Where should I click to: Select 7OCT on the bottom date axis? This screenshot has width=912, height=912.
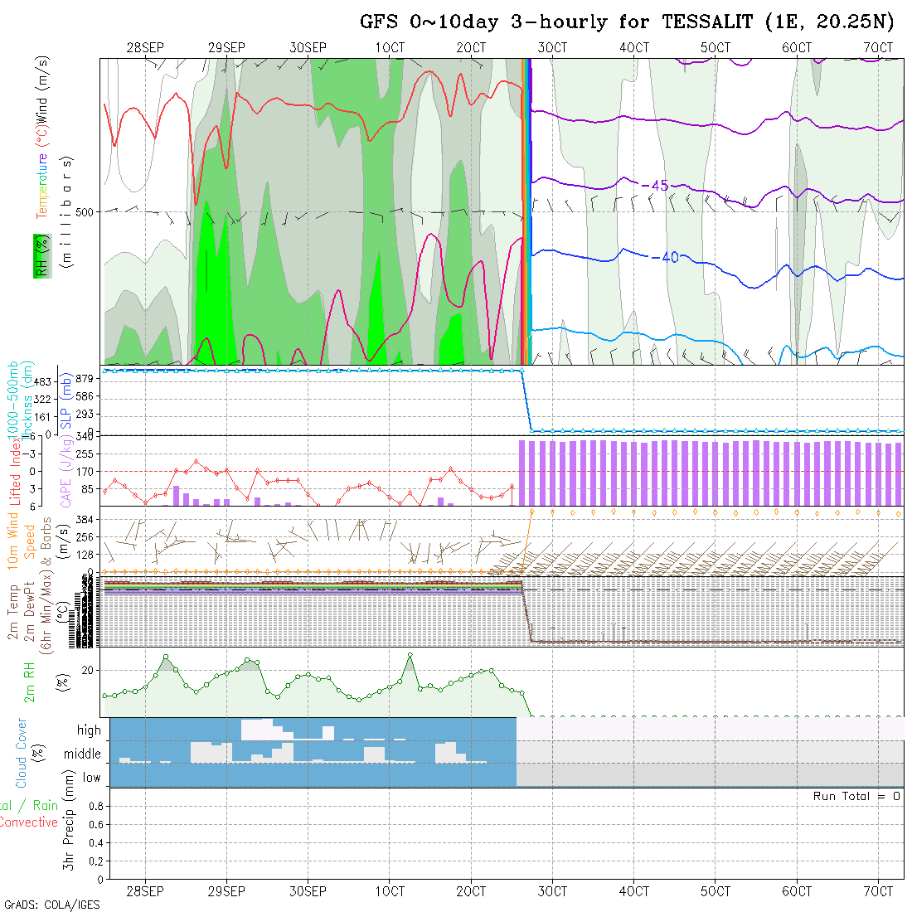pos(878,891)
